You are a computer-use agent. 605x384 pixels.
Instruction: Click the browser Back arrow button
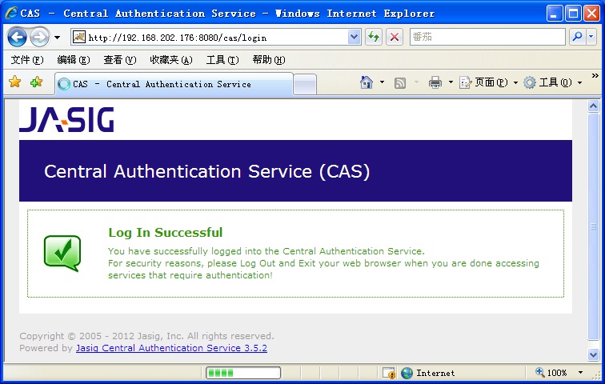coord(17,38)
